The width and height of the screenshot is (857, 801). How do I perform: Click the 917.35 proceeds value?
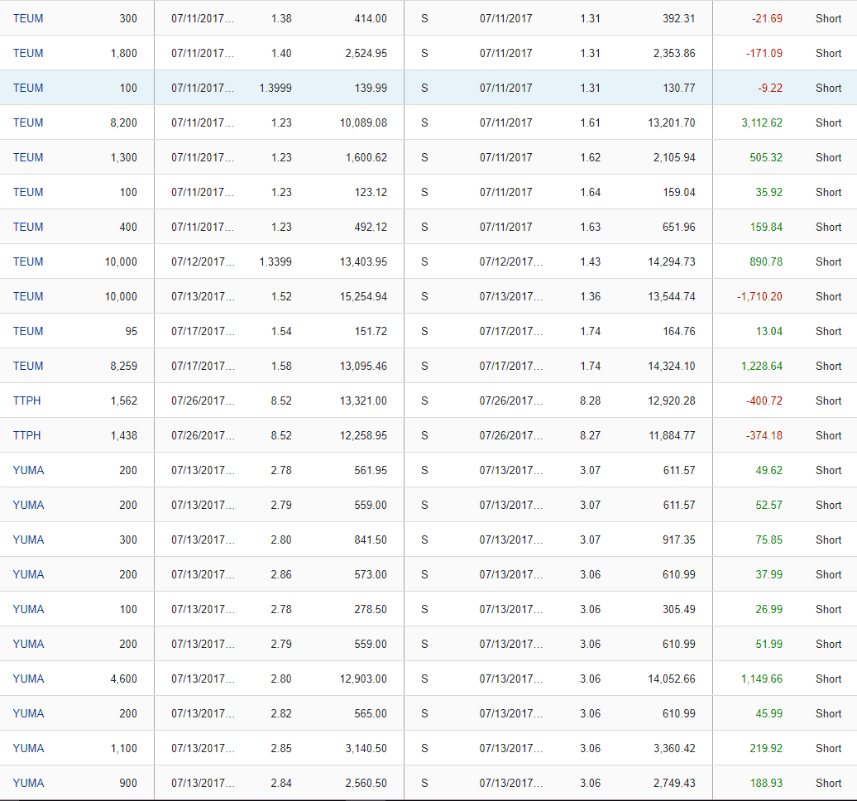click(x=679, y=540)
